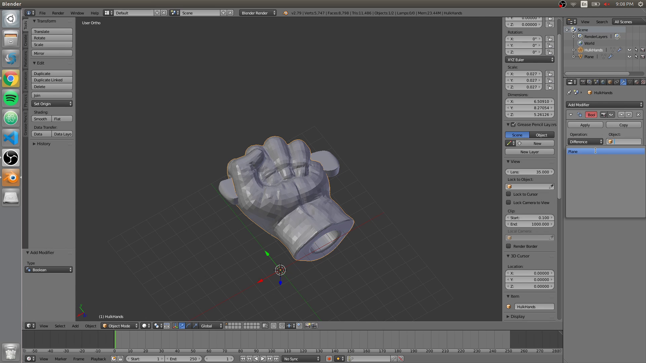The height and width of the screenshot is (363, 646).
Task: Open the World properties tab globe icon
Action: tap(603, 82)
